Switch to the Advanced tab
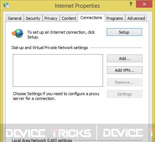The height and width of the screenshot is (142, 155). coord(136,18)
